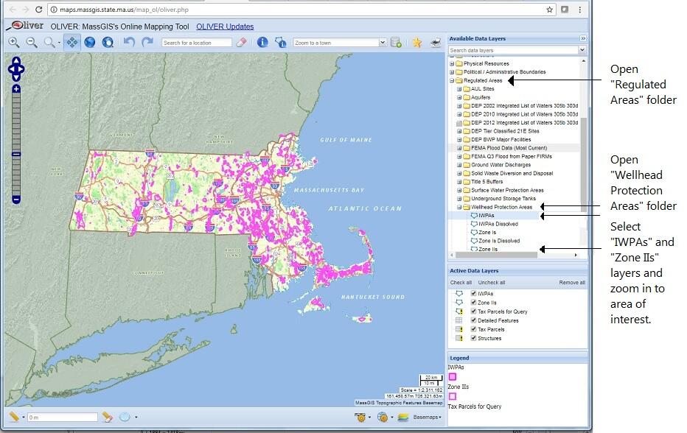The width and height of the screenshot is (687, 433).
Task: Uncheck the Tax Parcels layer
Action: (x=474, y=328)
